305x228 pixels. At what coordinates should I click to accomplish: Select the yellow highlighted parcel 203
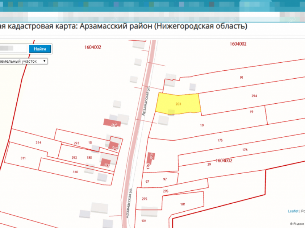click(x=178, y=104)
